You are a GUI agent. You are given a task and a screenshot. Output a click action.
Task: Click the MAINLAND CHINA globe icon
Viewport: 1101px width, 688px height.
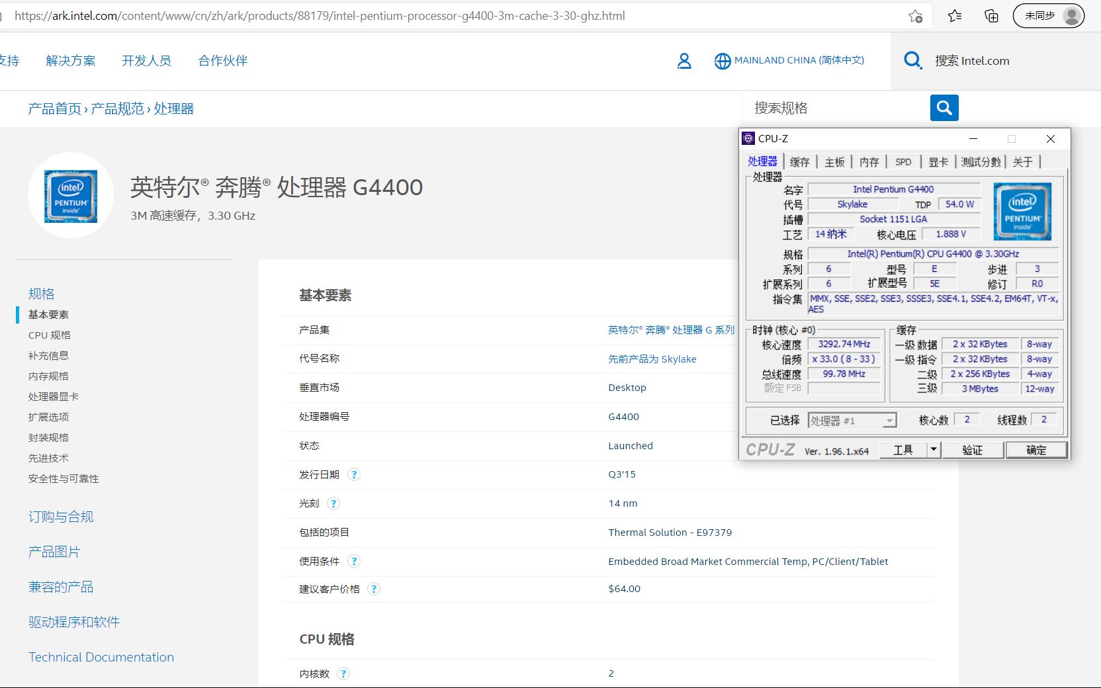pos(721,60)
